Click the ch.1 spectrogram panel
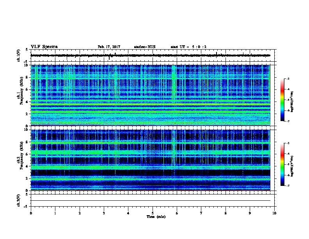This screenshot has height=239, width=309. (x=151, y=95)
